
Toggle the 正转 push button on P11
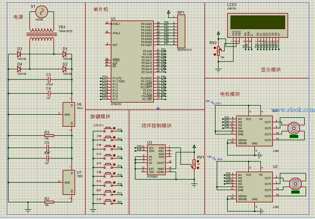coord(109,138)
